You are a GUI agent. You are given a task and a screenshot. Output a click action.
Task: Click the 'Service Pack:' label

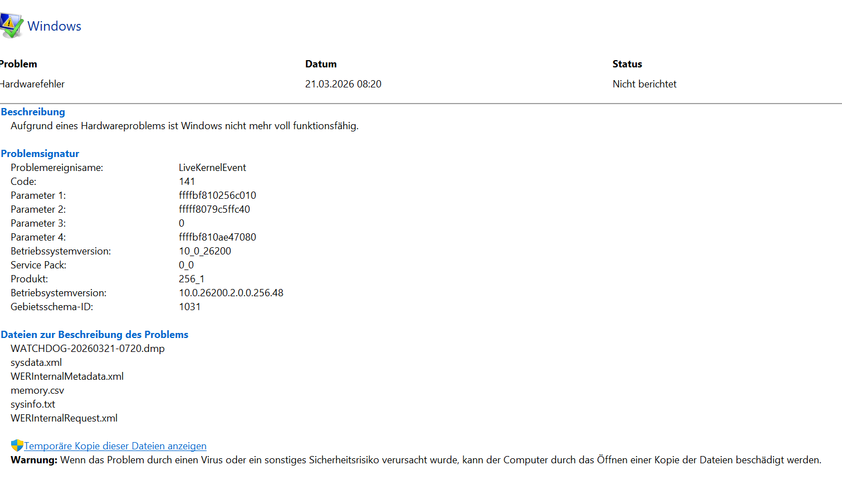(x=38, y=265)
